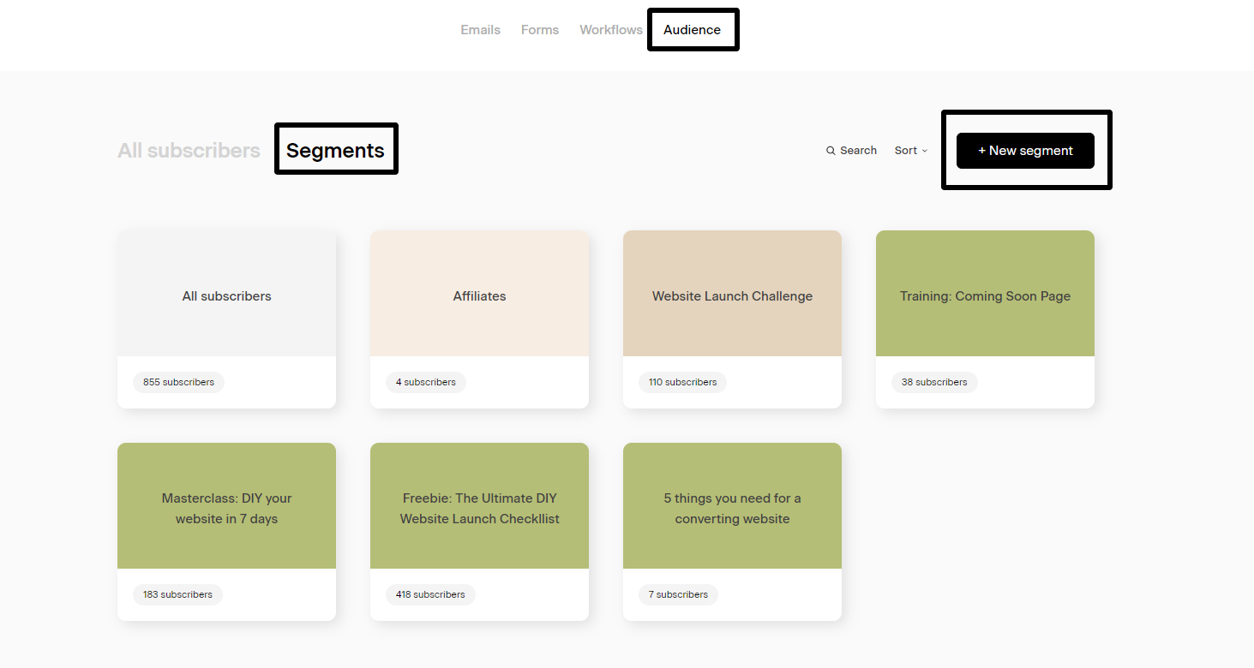Select the Audience tab
The height and width of the screenshot is (668, 1254).
point(692,30)
